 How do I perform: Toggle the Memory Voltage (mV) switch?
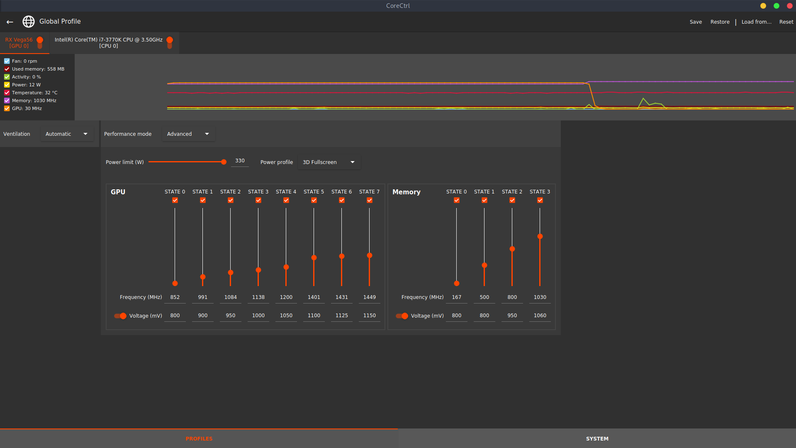(x=402, y=316)
